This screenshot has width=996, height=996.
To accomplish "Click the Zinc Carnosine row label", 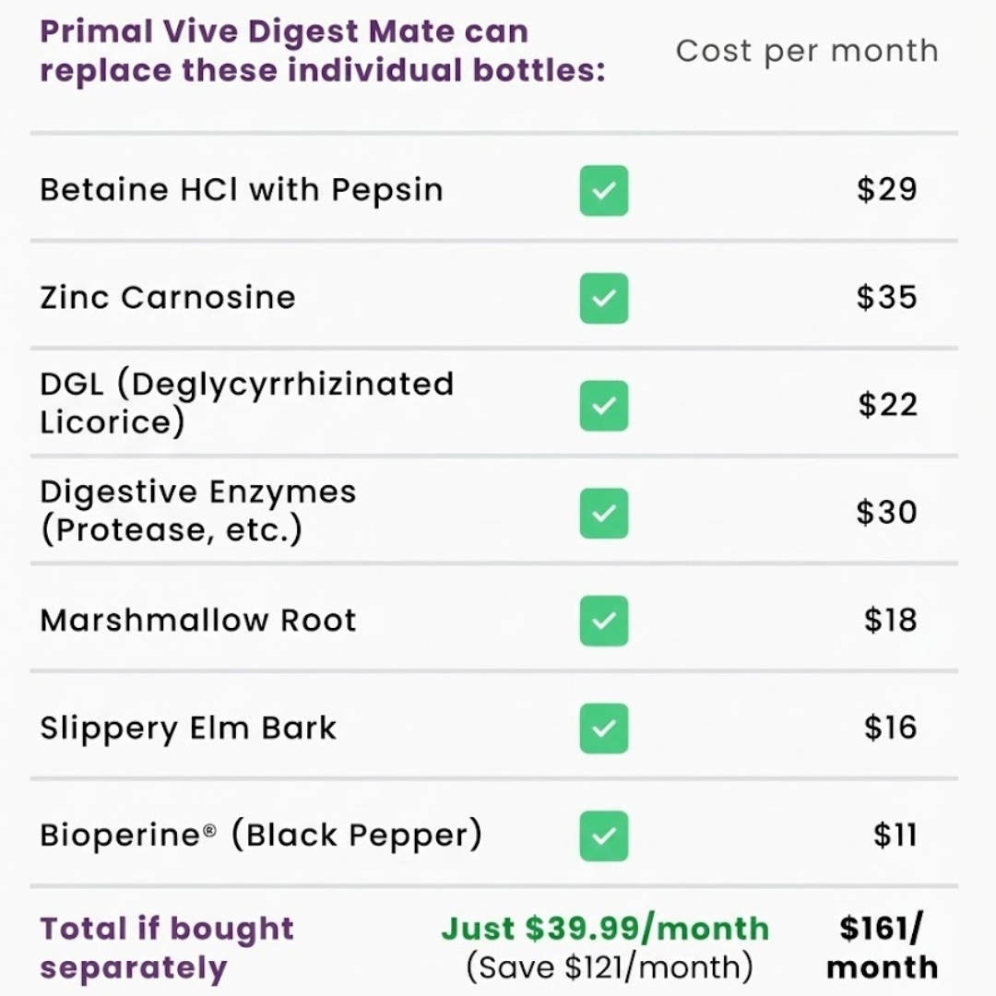I will click(x=168, y=298).
